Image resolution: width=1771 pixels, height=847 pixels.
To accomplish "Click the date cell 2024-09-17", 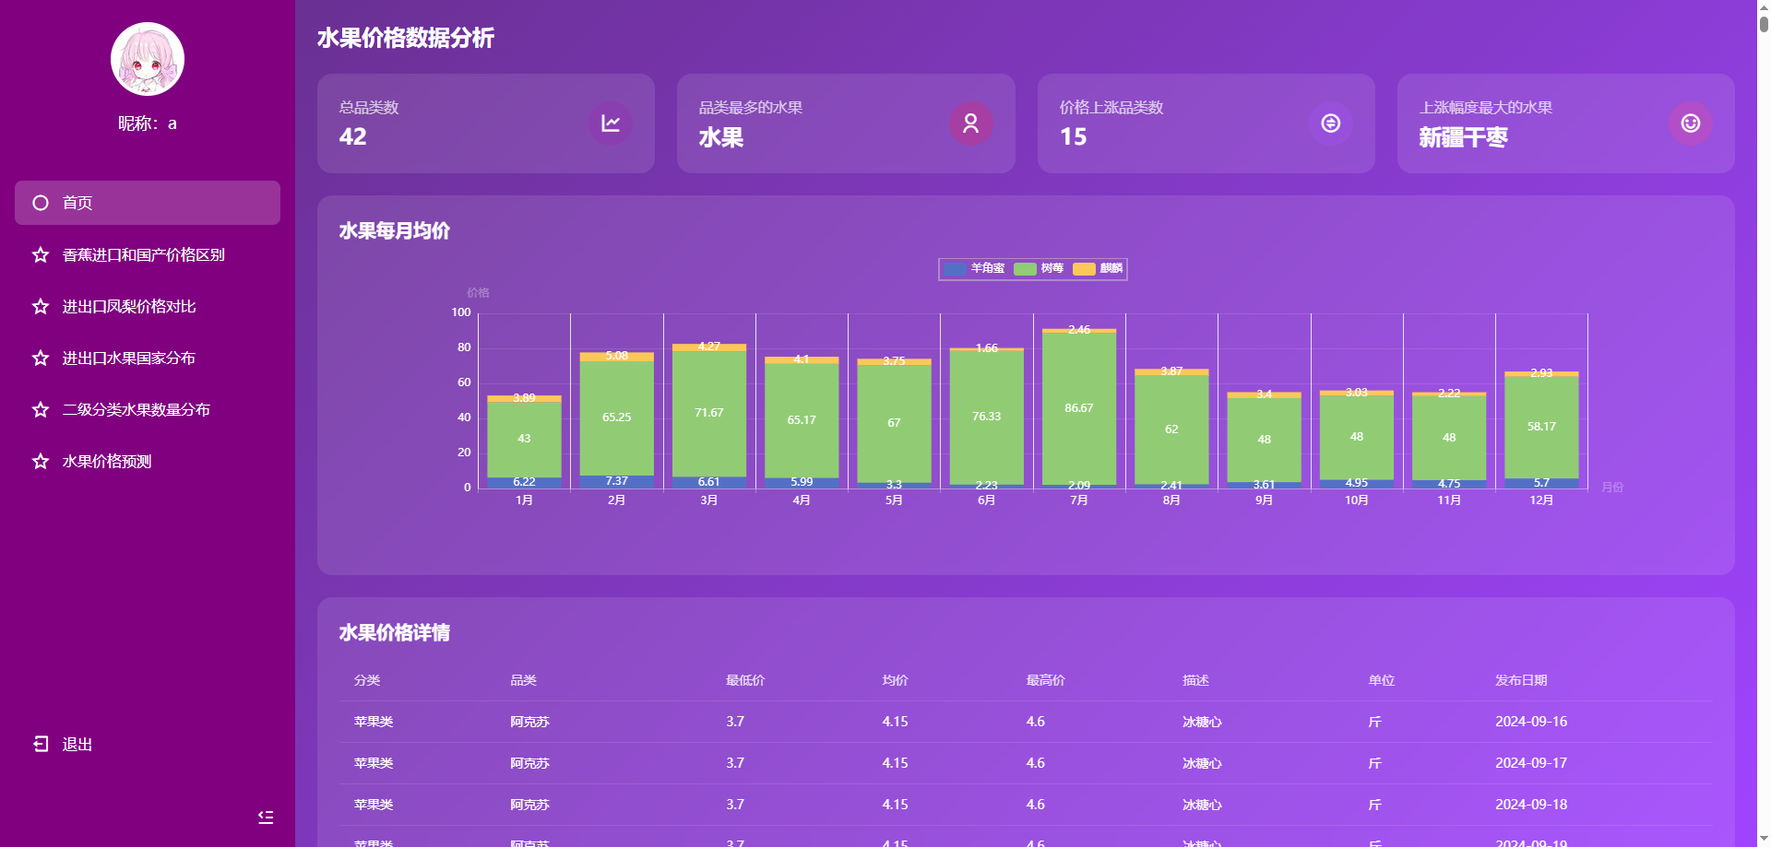I will tap(1531, 763).
